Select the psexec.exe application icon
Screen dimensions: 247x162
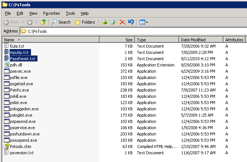tap(7, 71)
